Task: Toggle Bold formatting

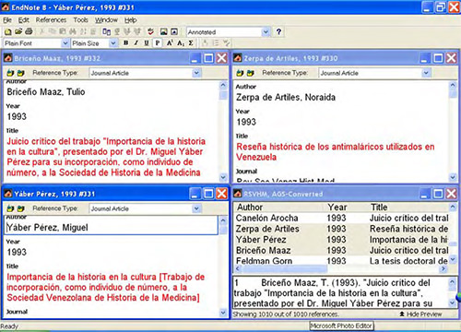Action: click(x=125, y=43)
